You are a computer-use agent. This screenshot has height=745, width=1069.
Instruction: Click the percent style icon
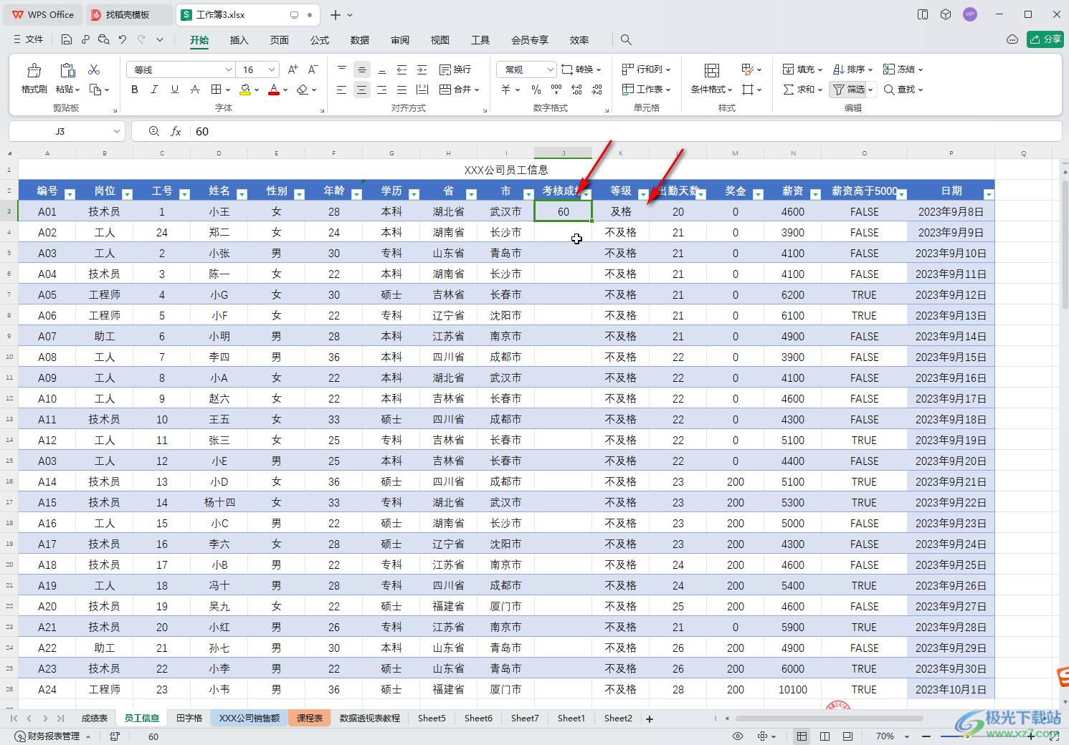pos(536,90)
